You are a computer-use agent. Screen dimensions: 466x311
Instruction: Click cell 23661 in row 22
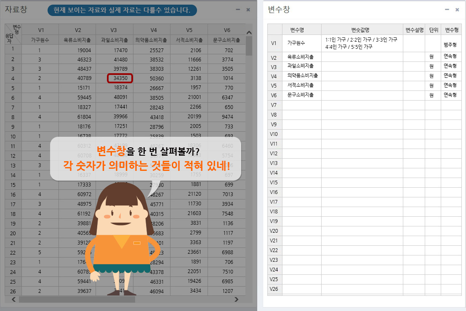(x=194, y=252)
